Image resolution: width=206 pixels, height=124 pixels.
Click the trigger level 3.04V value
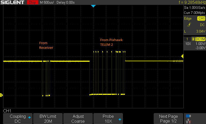(201, 31)
